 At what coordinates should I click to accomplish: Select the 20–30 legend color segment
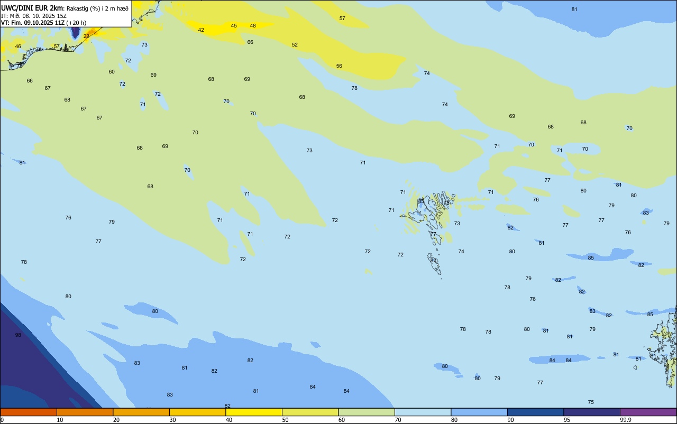click(141, 412)
